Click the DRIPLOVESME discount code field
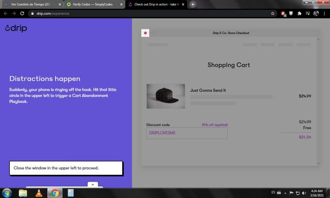Viewport: 330px width, 198px height. click(187, 133)
